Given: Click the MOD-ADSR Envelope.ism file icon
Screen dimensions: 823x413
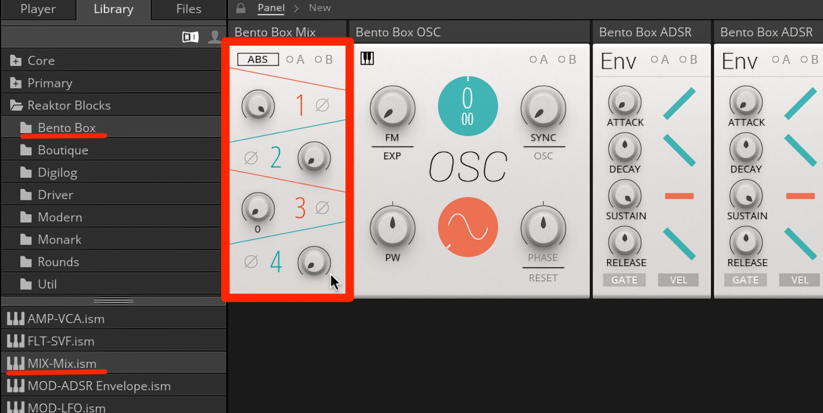Looking at the screenshot, I should pyautogui.click(x=16, y=386).
